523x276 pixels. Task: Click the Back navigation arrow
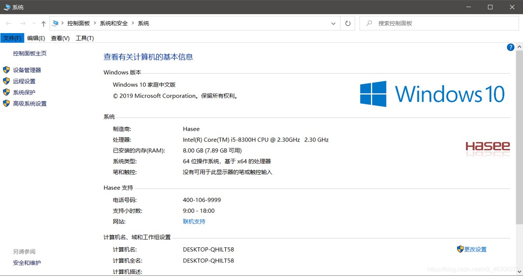pos(8,24)
